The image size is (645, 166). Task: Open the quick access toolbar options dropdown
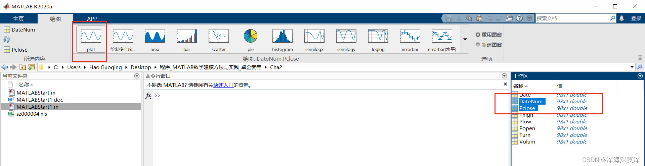click(x=529, y=18)
